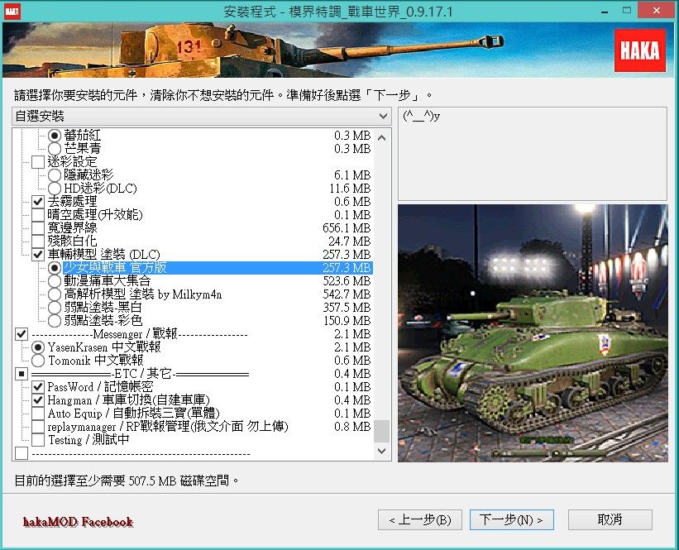Select the 隱藏迷彩 radio option
679x550 pixels.
click(54, 175)
